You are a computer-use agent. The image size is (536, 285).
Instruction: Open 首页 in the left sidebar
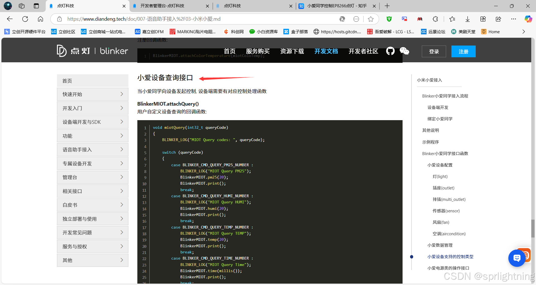pos(93,81)
